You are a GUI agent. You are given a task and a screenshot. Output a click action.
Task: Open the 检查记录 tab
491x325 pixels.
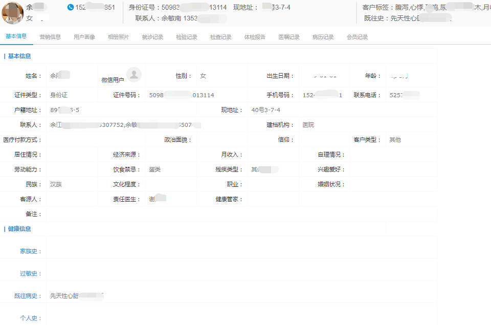click(220, 37)
